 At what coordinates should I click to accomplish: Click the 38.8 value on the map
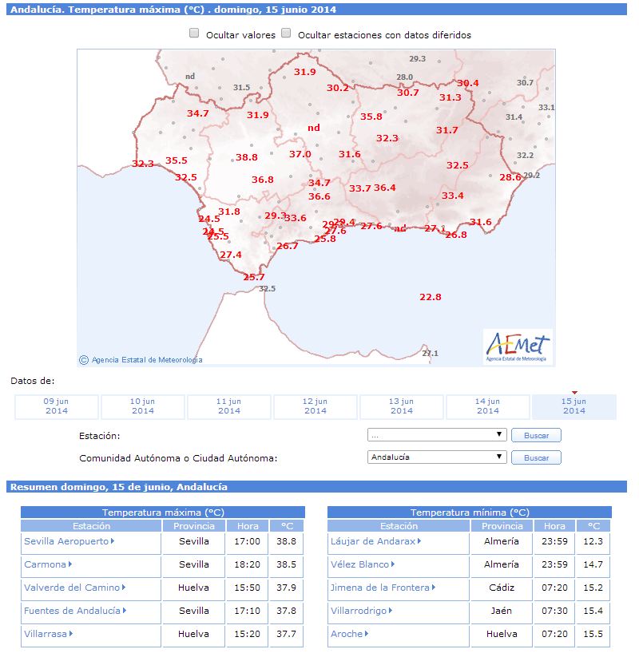pos(247,157)
